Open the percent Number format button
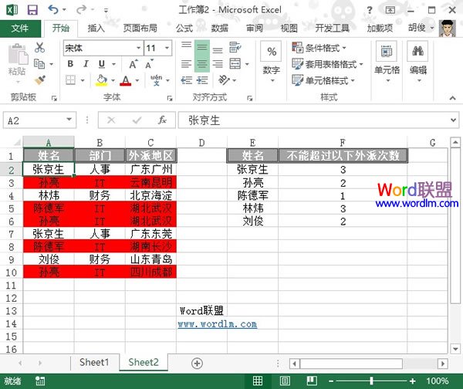 pyautogui.click(x=271, y=52)
